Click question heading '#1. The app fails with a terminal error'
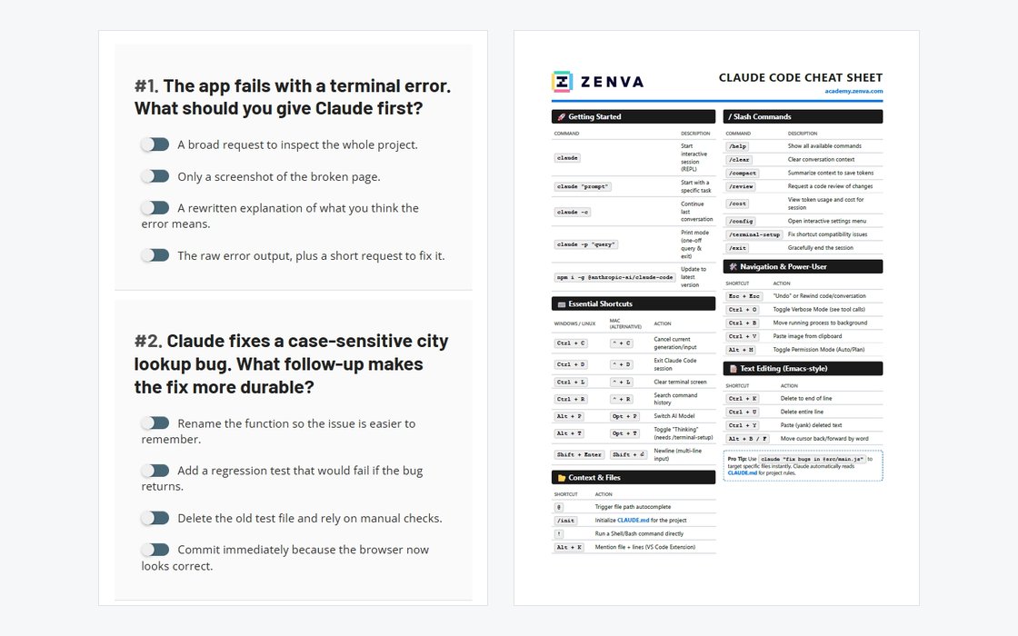 293,96
